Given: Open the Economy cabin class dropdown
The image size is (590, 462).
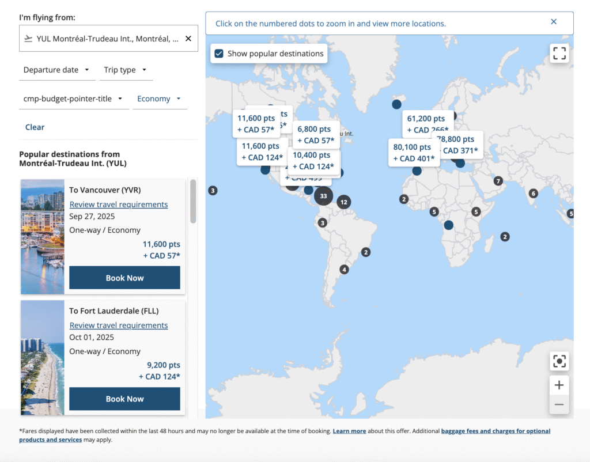Looking at the screenshot, I should pyautogui.click(x=159, y=99).
